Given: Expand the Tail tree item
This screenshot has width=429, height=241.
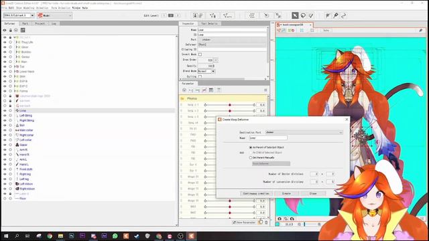Looking at the screenshot, I should point(15,67).
